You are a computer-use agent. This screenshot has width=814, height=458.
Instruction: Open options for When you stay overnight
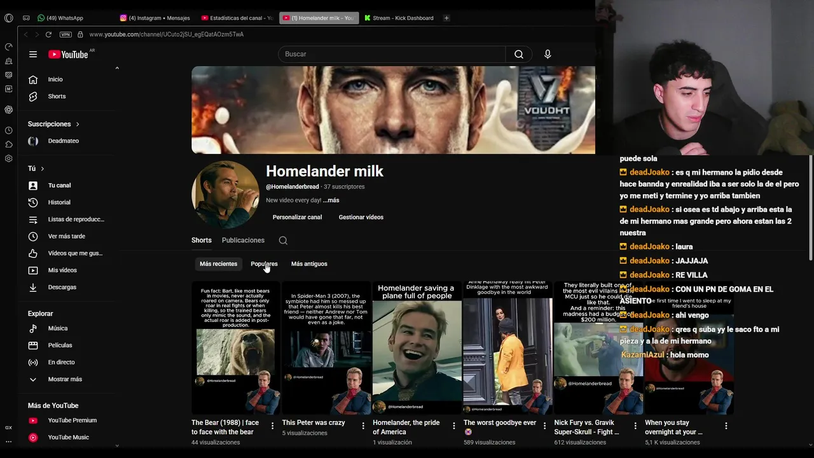[x=726, y=426]
